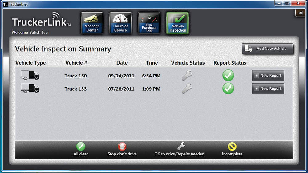The image size is (308, 173).
Task: Click the green check report status for Truck 150
Action: point(228,75)
